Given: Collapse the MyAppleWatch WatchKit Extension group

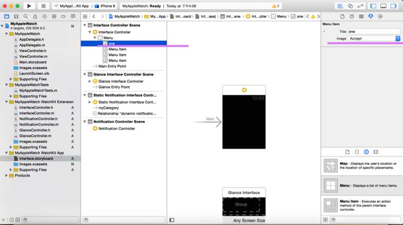Looking at the screenshot, I should coord(7,102).
